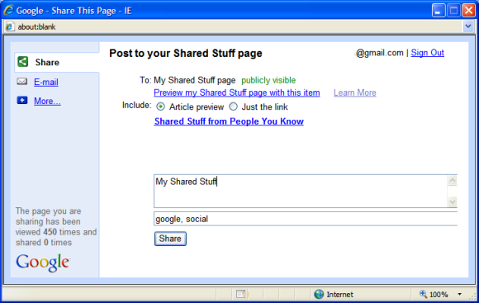Select the Just the link radio button
479x303 pixels.
pos(233,107)
